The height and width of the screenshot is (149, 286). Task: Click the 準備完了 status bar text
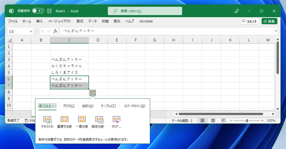tap(13, 121)
